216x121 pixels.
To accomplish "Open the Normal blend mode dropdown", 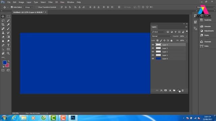I will click(x=161, y=36).
